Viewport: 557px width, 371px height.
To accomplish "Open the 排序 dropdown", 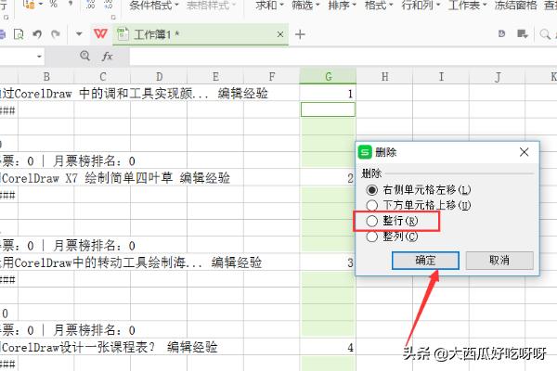I will [342, 5].
